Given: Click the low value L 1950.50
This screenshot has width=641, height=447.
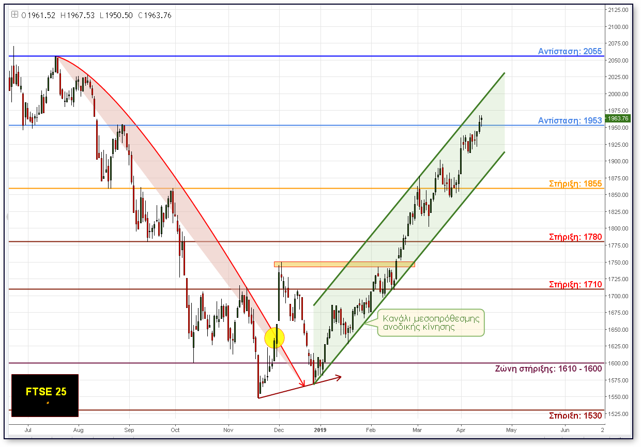Looking at the screenshot, I should (116, 16).
